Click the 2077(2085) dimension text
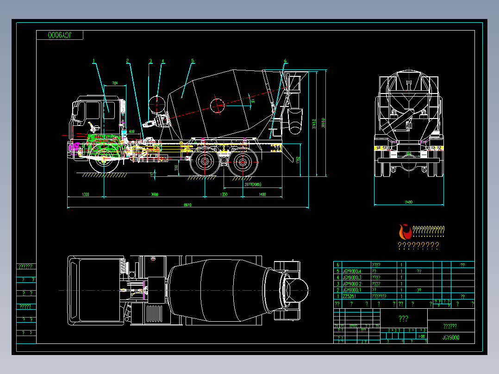The height and width of the screenshot is (374, 499). pos(253,185)
